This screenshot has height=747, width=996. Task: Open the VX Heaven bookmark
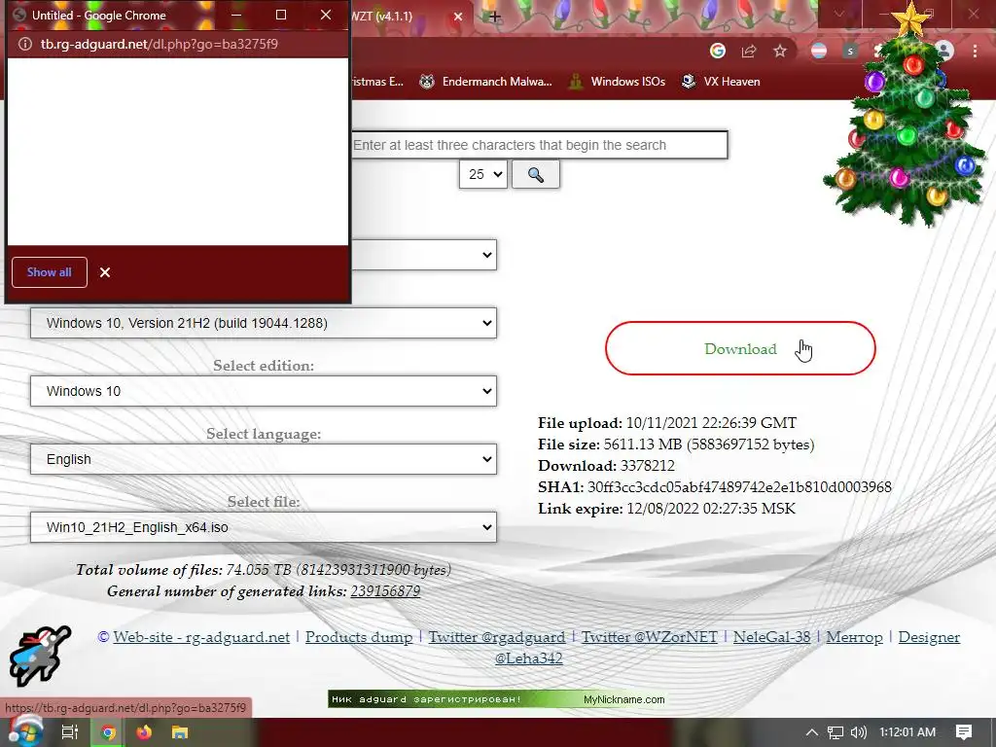point(721,82)
